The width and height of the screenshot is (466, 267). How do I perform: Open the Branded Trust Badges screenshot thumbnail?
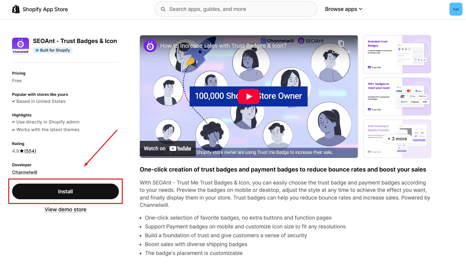[x=397, y=54]
